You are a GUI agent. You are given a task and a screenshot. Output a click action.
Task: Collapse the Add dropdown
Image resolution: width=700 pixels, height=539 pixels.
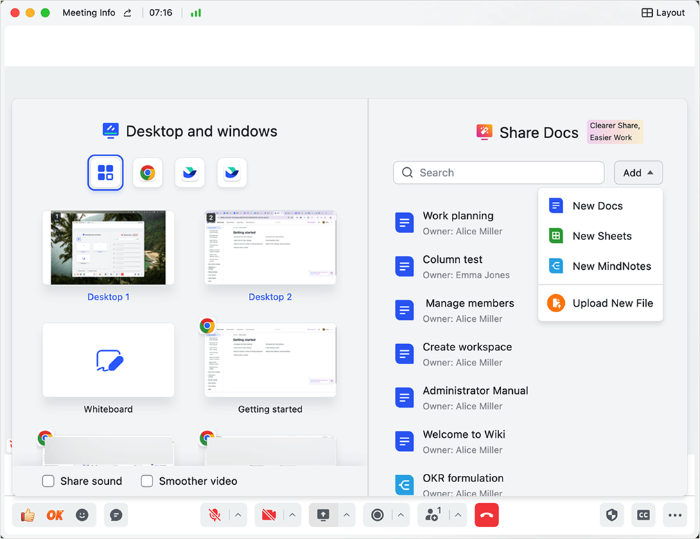click(638, 173)
